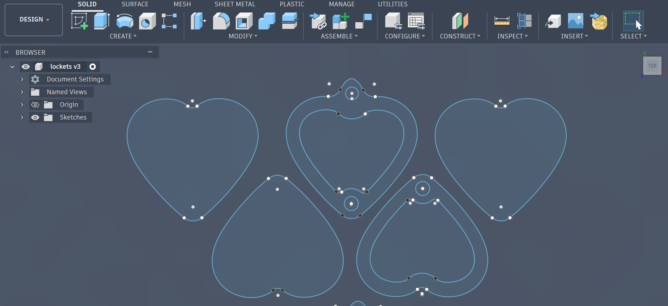The image size is (668, 306).
Task: Expand the Sketches folder
Action: (22, 117)
